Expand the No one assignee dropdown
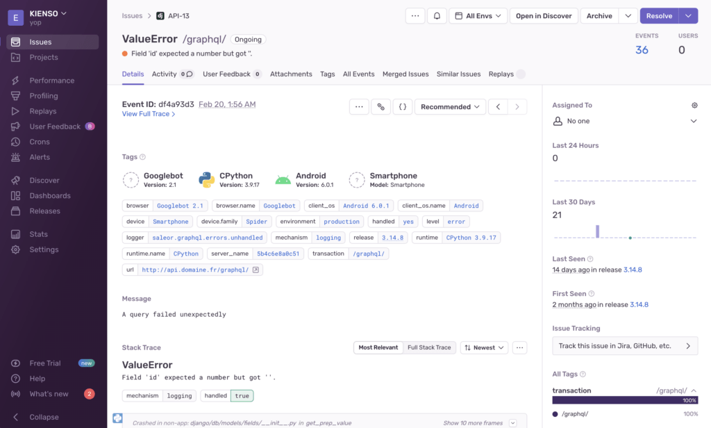Image resolution: width=711 pixels, height=428 pixels. 694,121
